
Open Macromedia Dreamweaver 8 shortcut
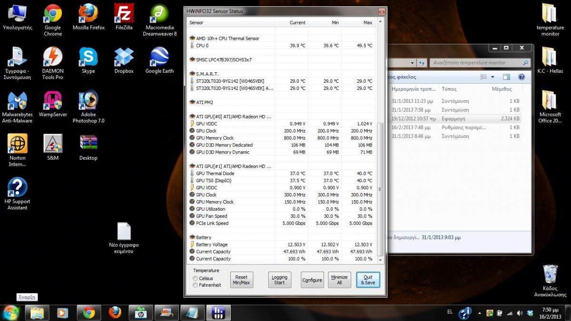(x=159, y=20)
